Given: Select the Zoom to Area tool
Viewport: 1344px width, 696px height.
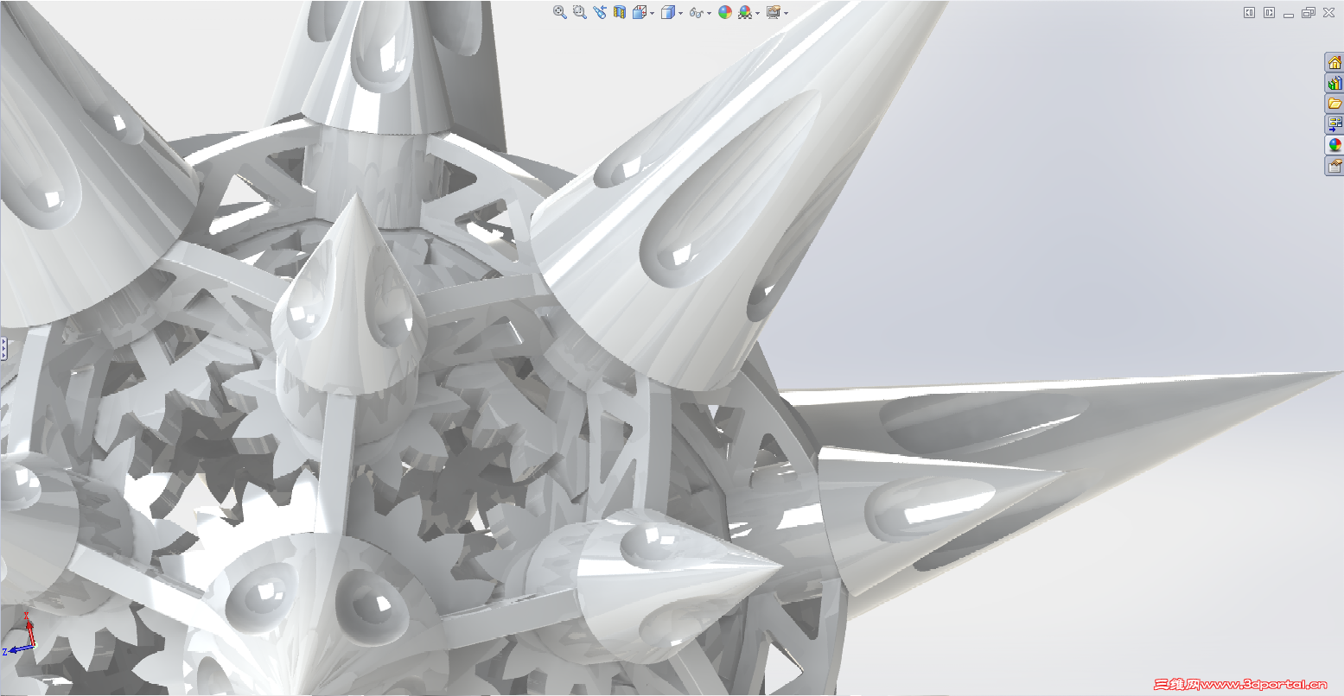Looking at the screenshot, I should (579, 12).
